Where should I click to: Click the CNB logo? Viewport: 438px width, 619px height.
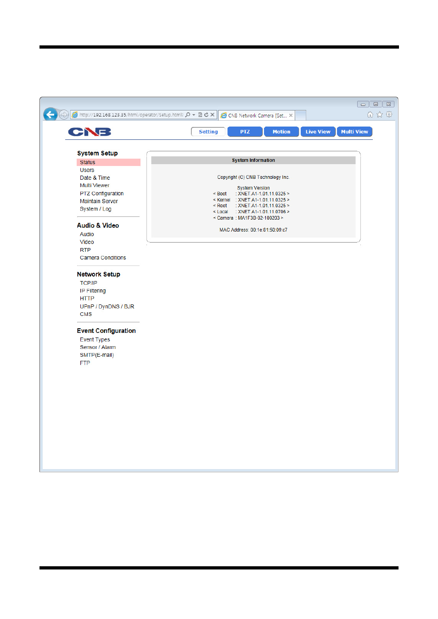(x=90, y=132)
